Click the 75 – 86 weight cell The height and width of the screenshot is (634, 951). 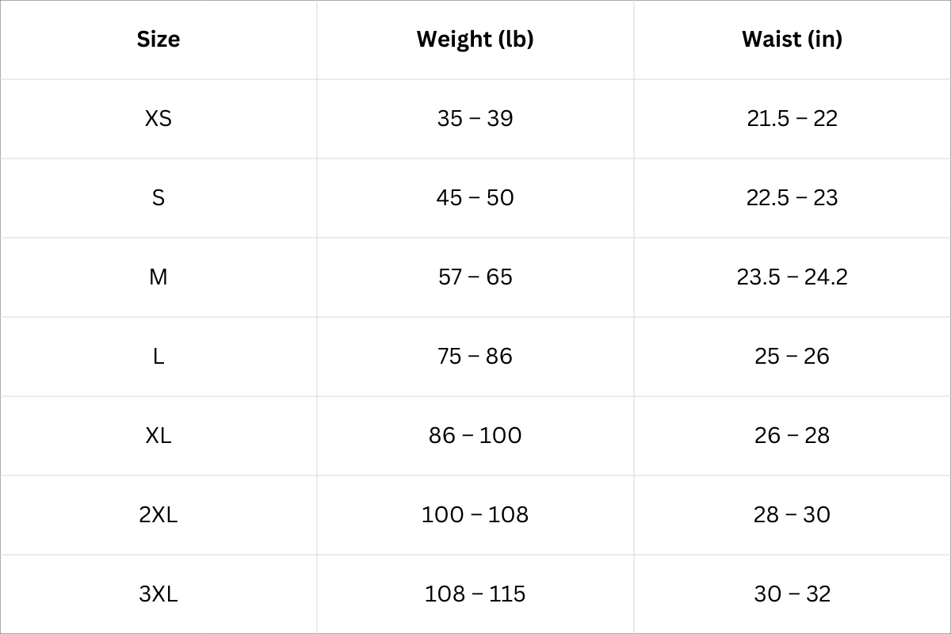coord(475,356)
